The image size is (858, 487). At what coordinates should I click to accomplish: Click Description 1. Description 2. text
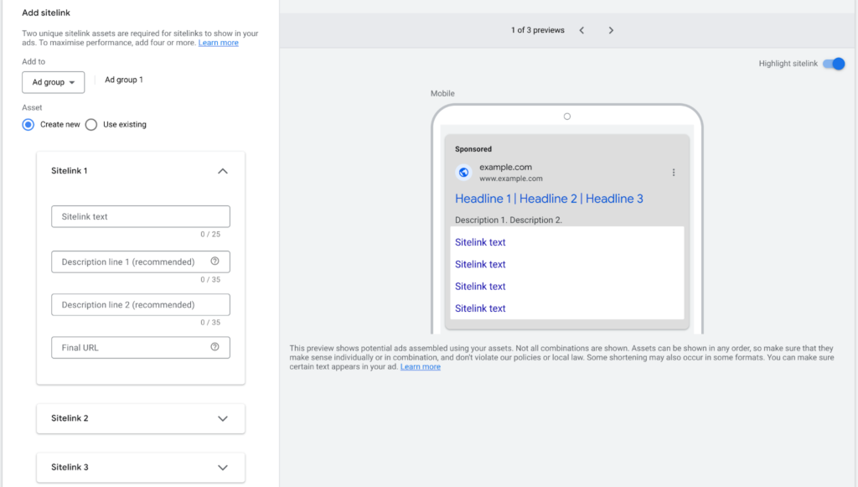509,220
